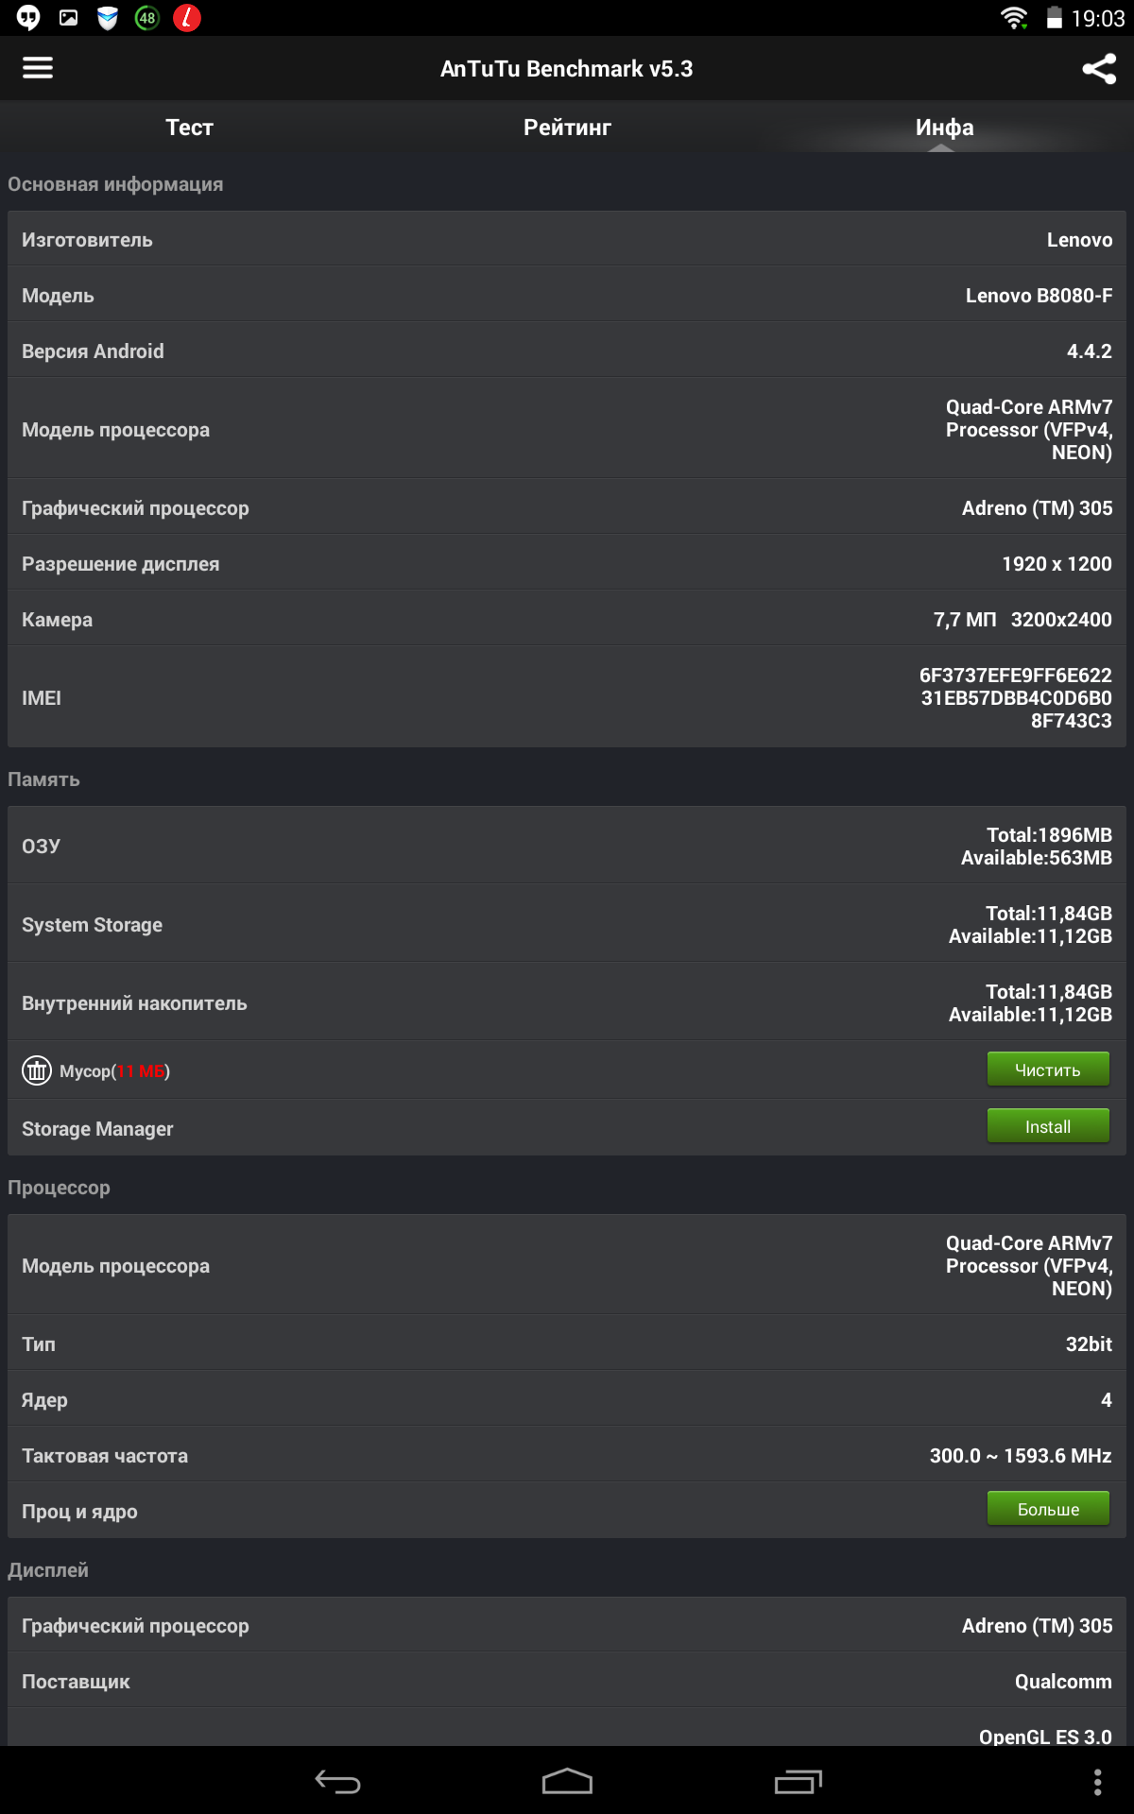Tap the shield notification icon
Screen dimensions: 1134x1814
(x=108, y=18)
